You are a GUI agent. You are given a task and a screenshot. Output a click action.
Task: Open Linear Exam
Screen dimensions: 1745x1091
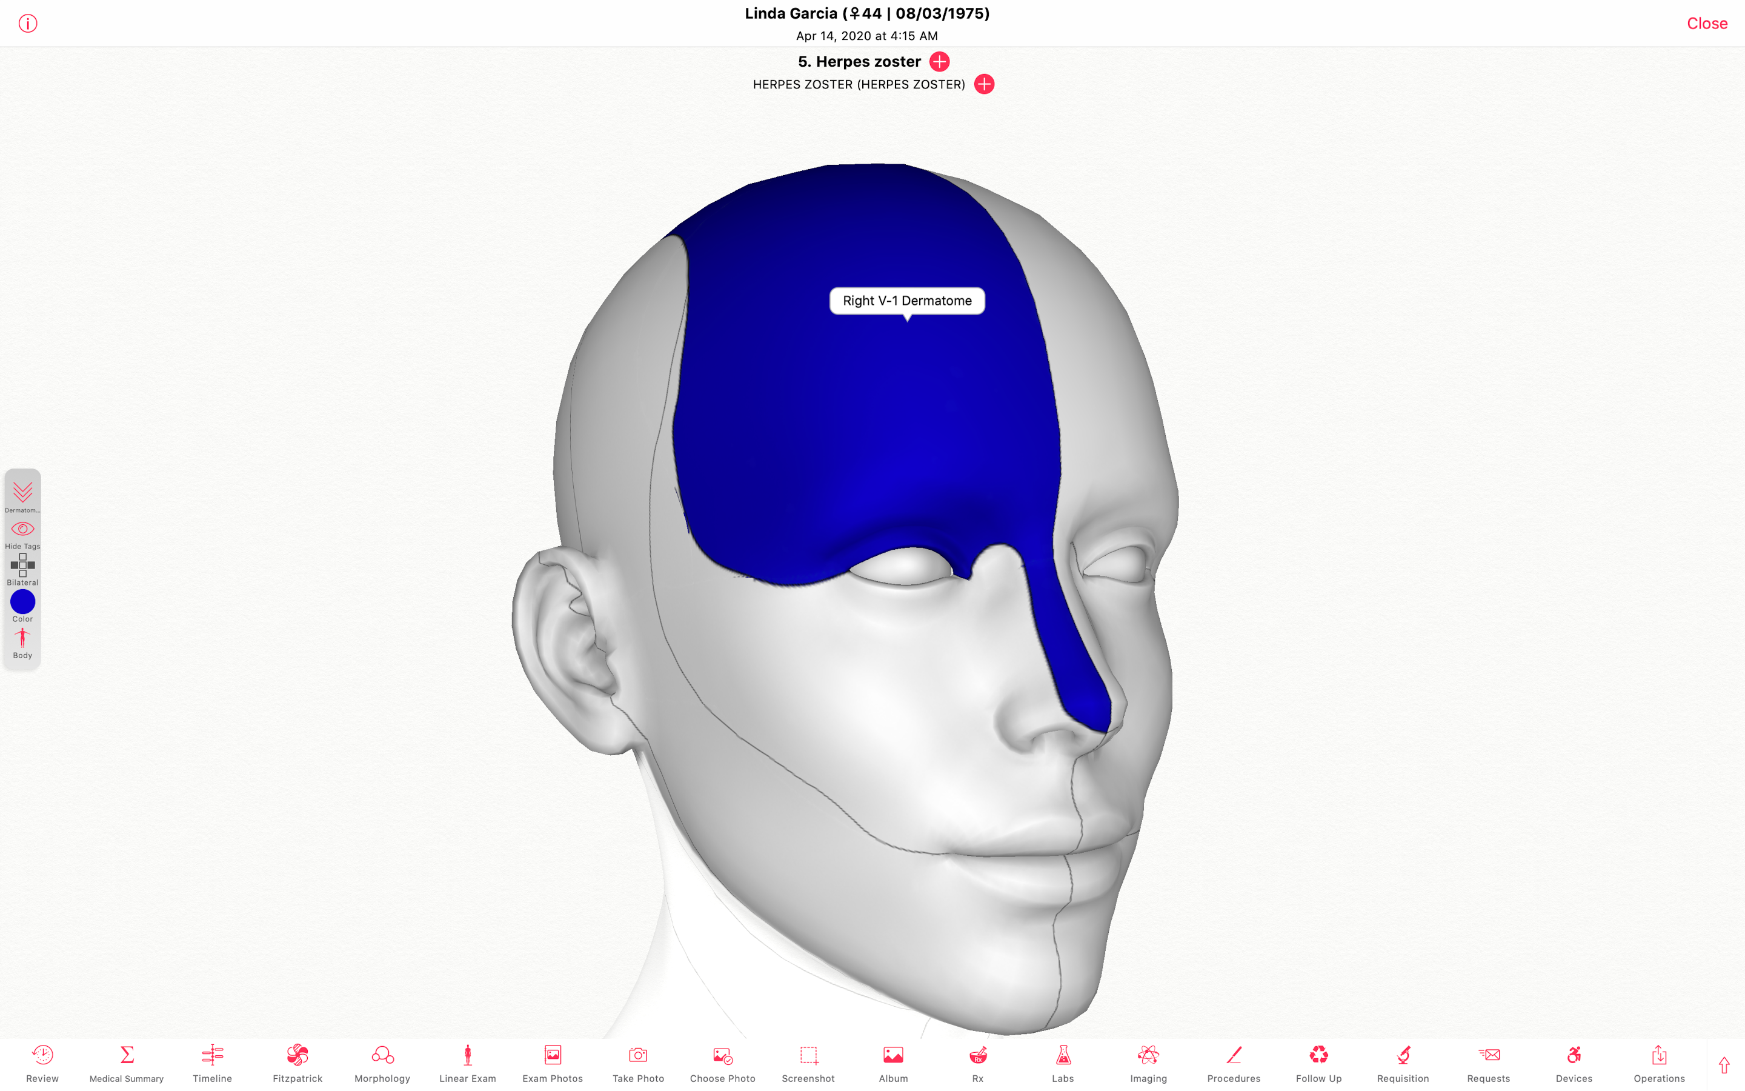coord(467,1063)
